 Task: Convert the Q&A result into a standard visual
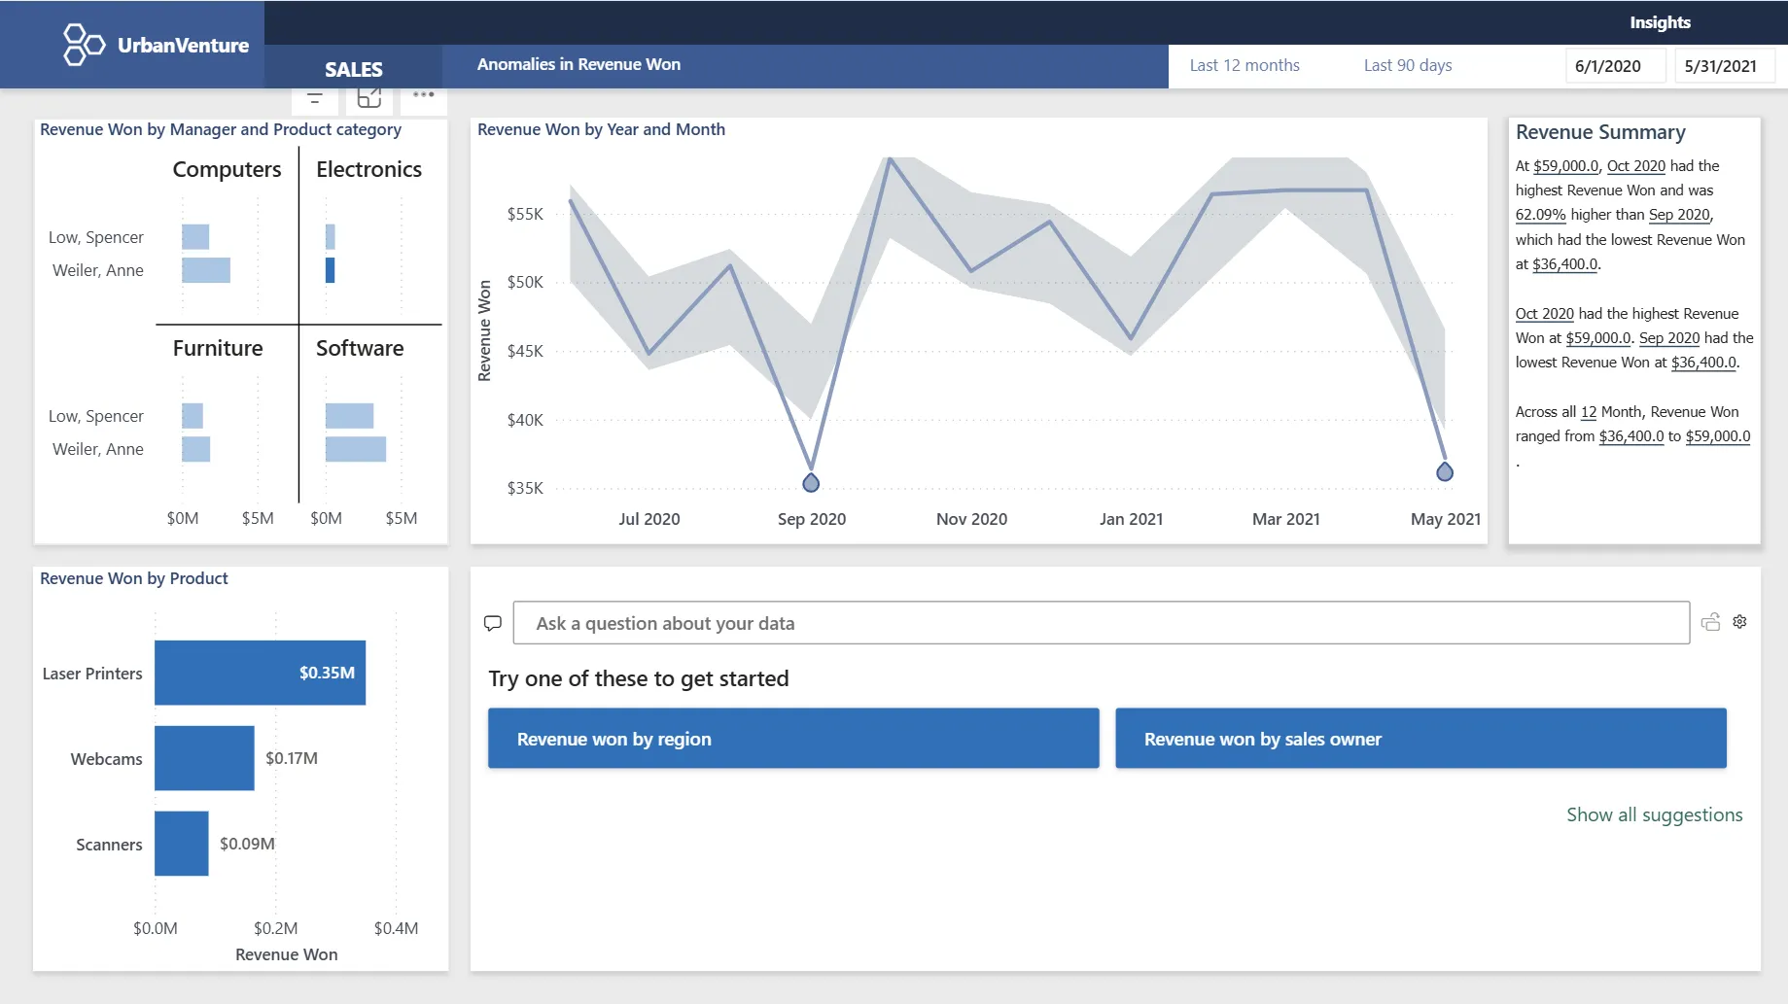(1710, 622)
